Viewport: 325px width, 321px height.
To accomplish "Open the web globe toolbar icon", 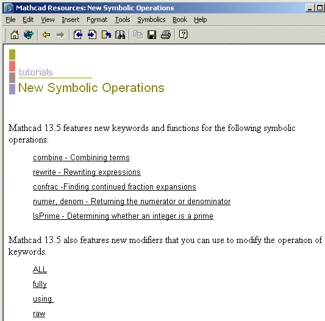I will (x=29, y=35).
